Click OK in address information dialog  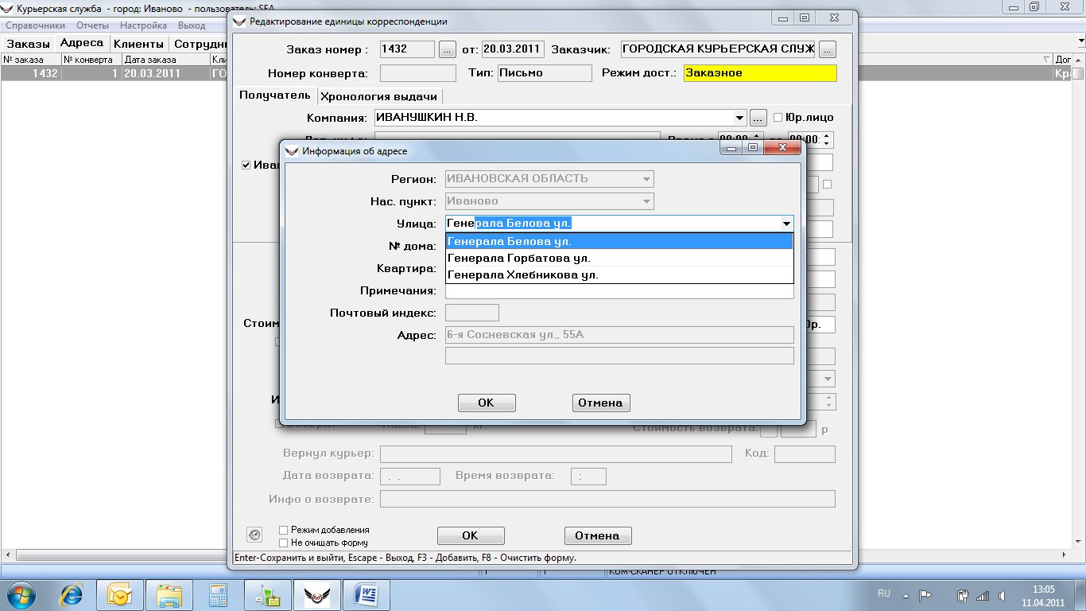487,403
